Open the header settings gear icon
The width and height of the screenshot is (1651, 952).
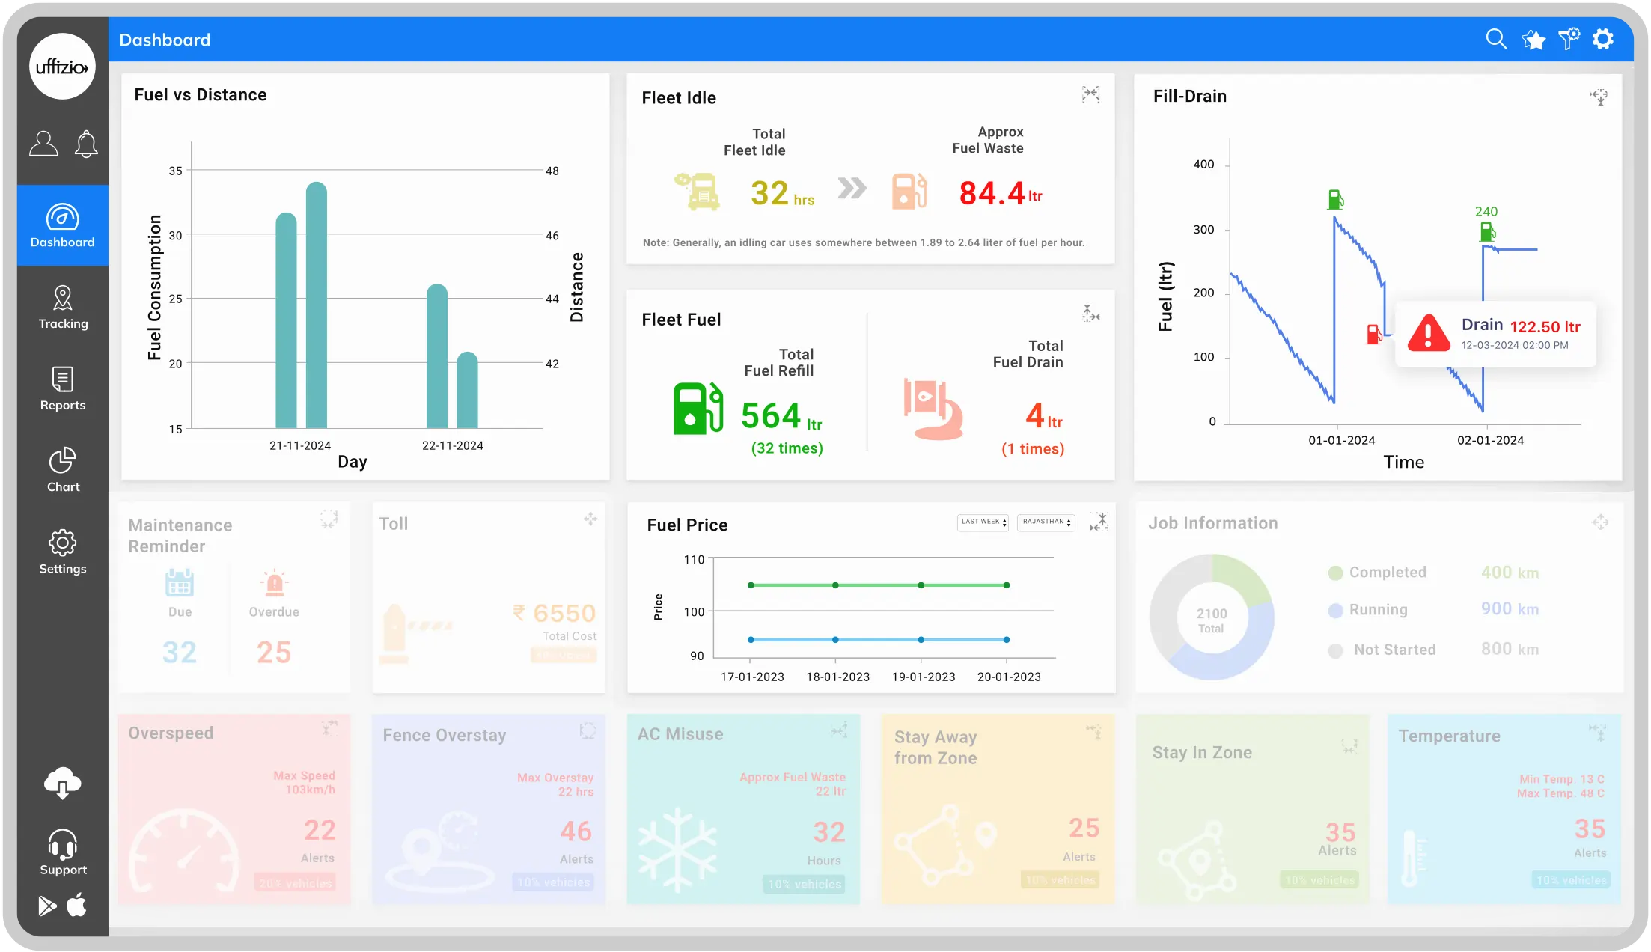click(1603, 39)
